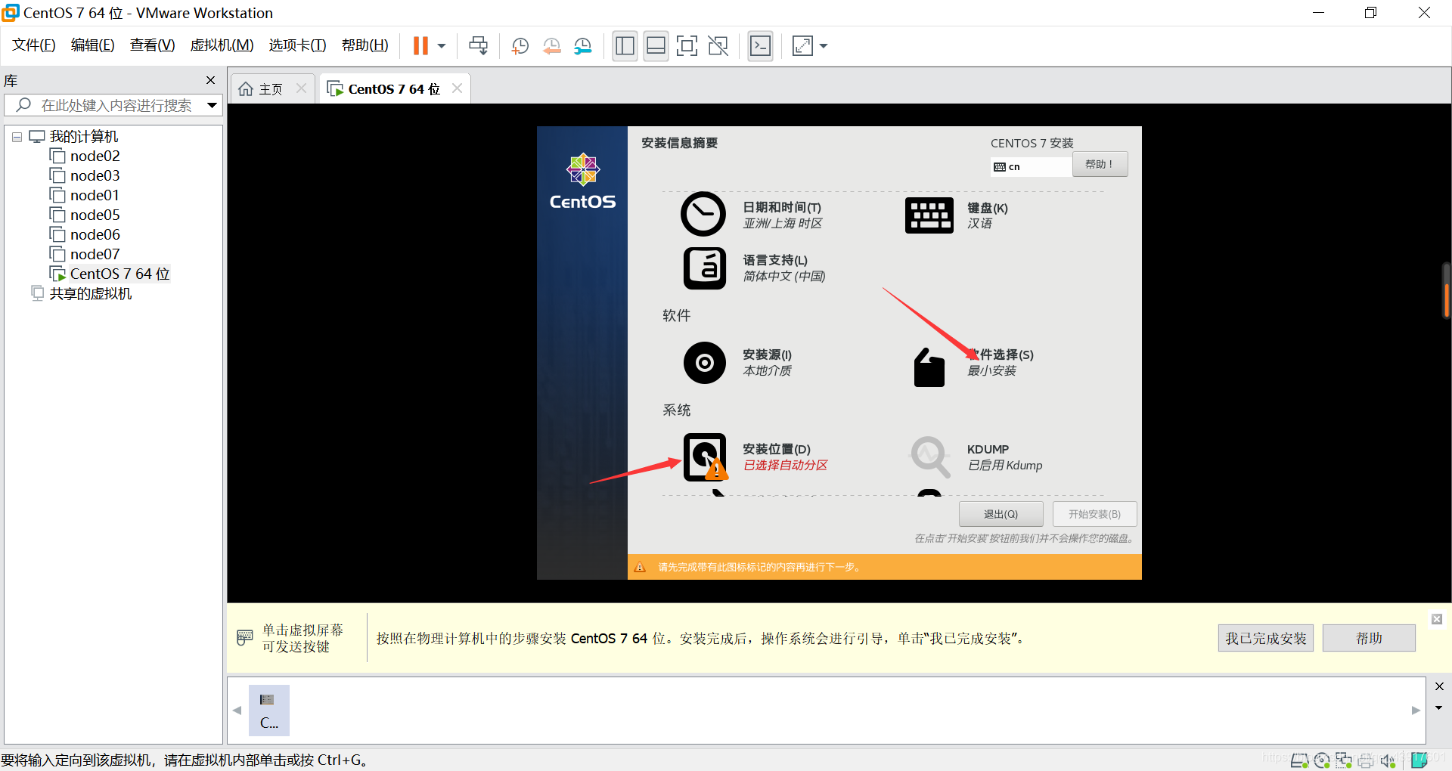1452x771 pixels.
Task: Open 日期和时间(T) clock icon
Action: (x=703, y=214)
